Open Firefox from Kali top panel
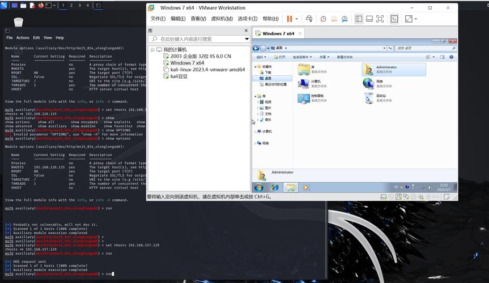489x283 pixels. coord(41,5)
